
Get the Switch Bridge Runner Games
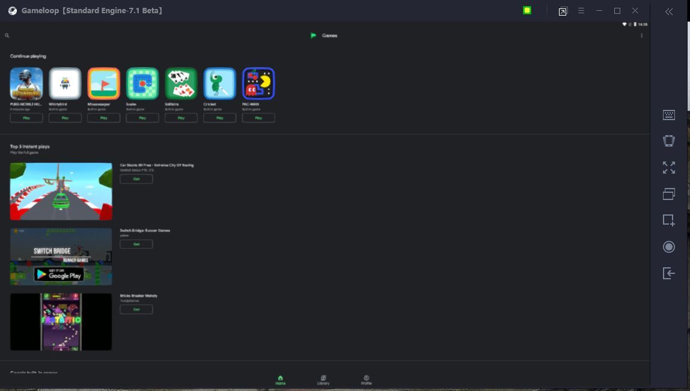(136, 244)
